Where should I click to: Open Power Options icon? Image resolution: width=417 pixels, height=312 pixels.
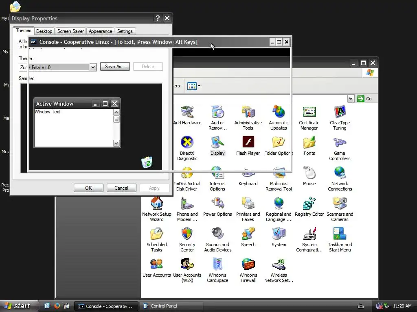(217, 203)
